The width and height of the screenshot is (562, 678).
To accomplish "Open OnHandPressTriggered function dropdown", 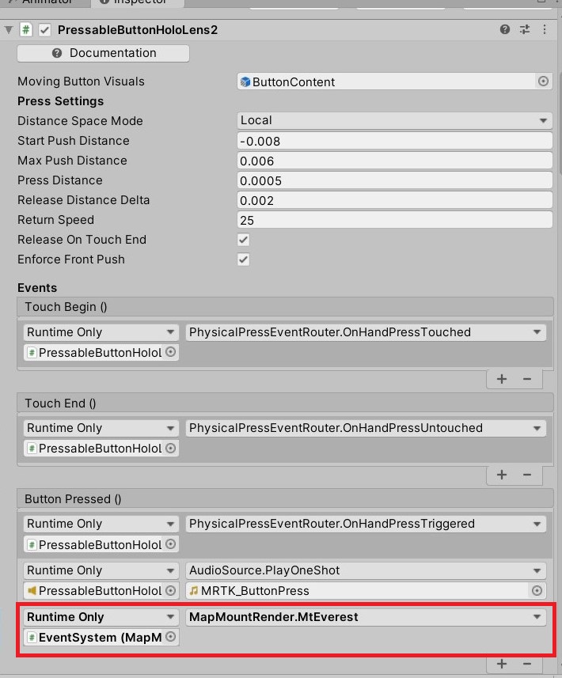I will (366, 524).
